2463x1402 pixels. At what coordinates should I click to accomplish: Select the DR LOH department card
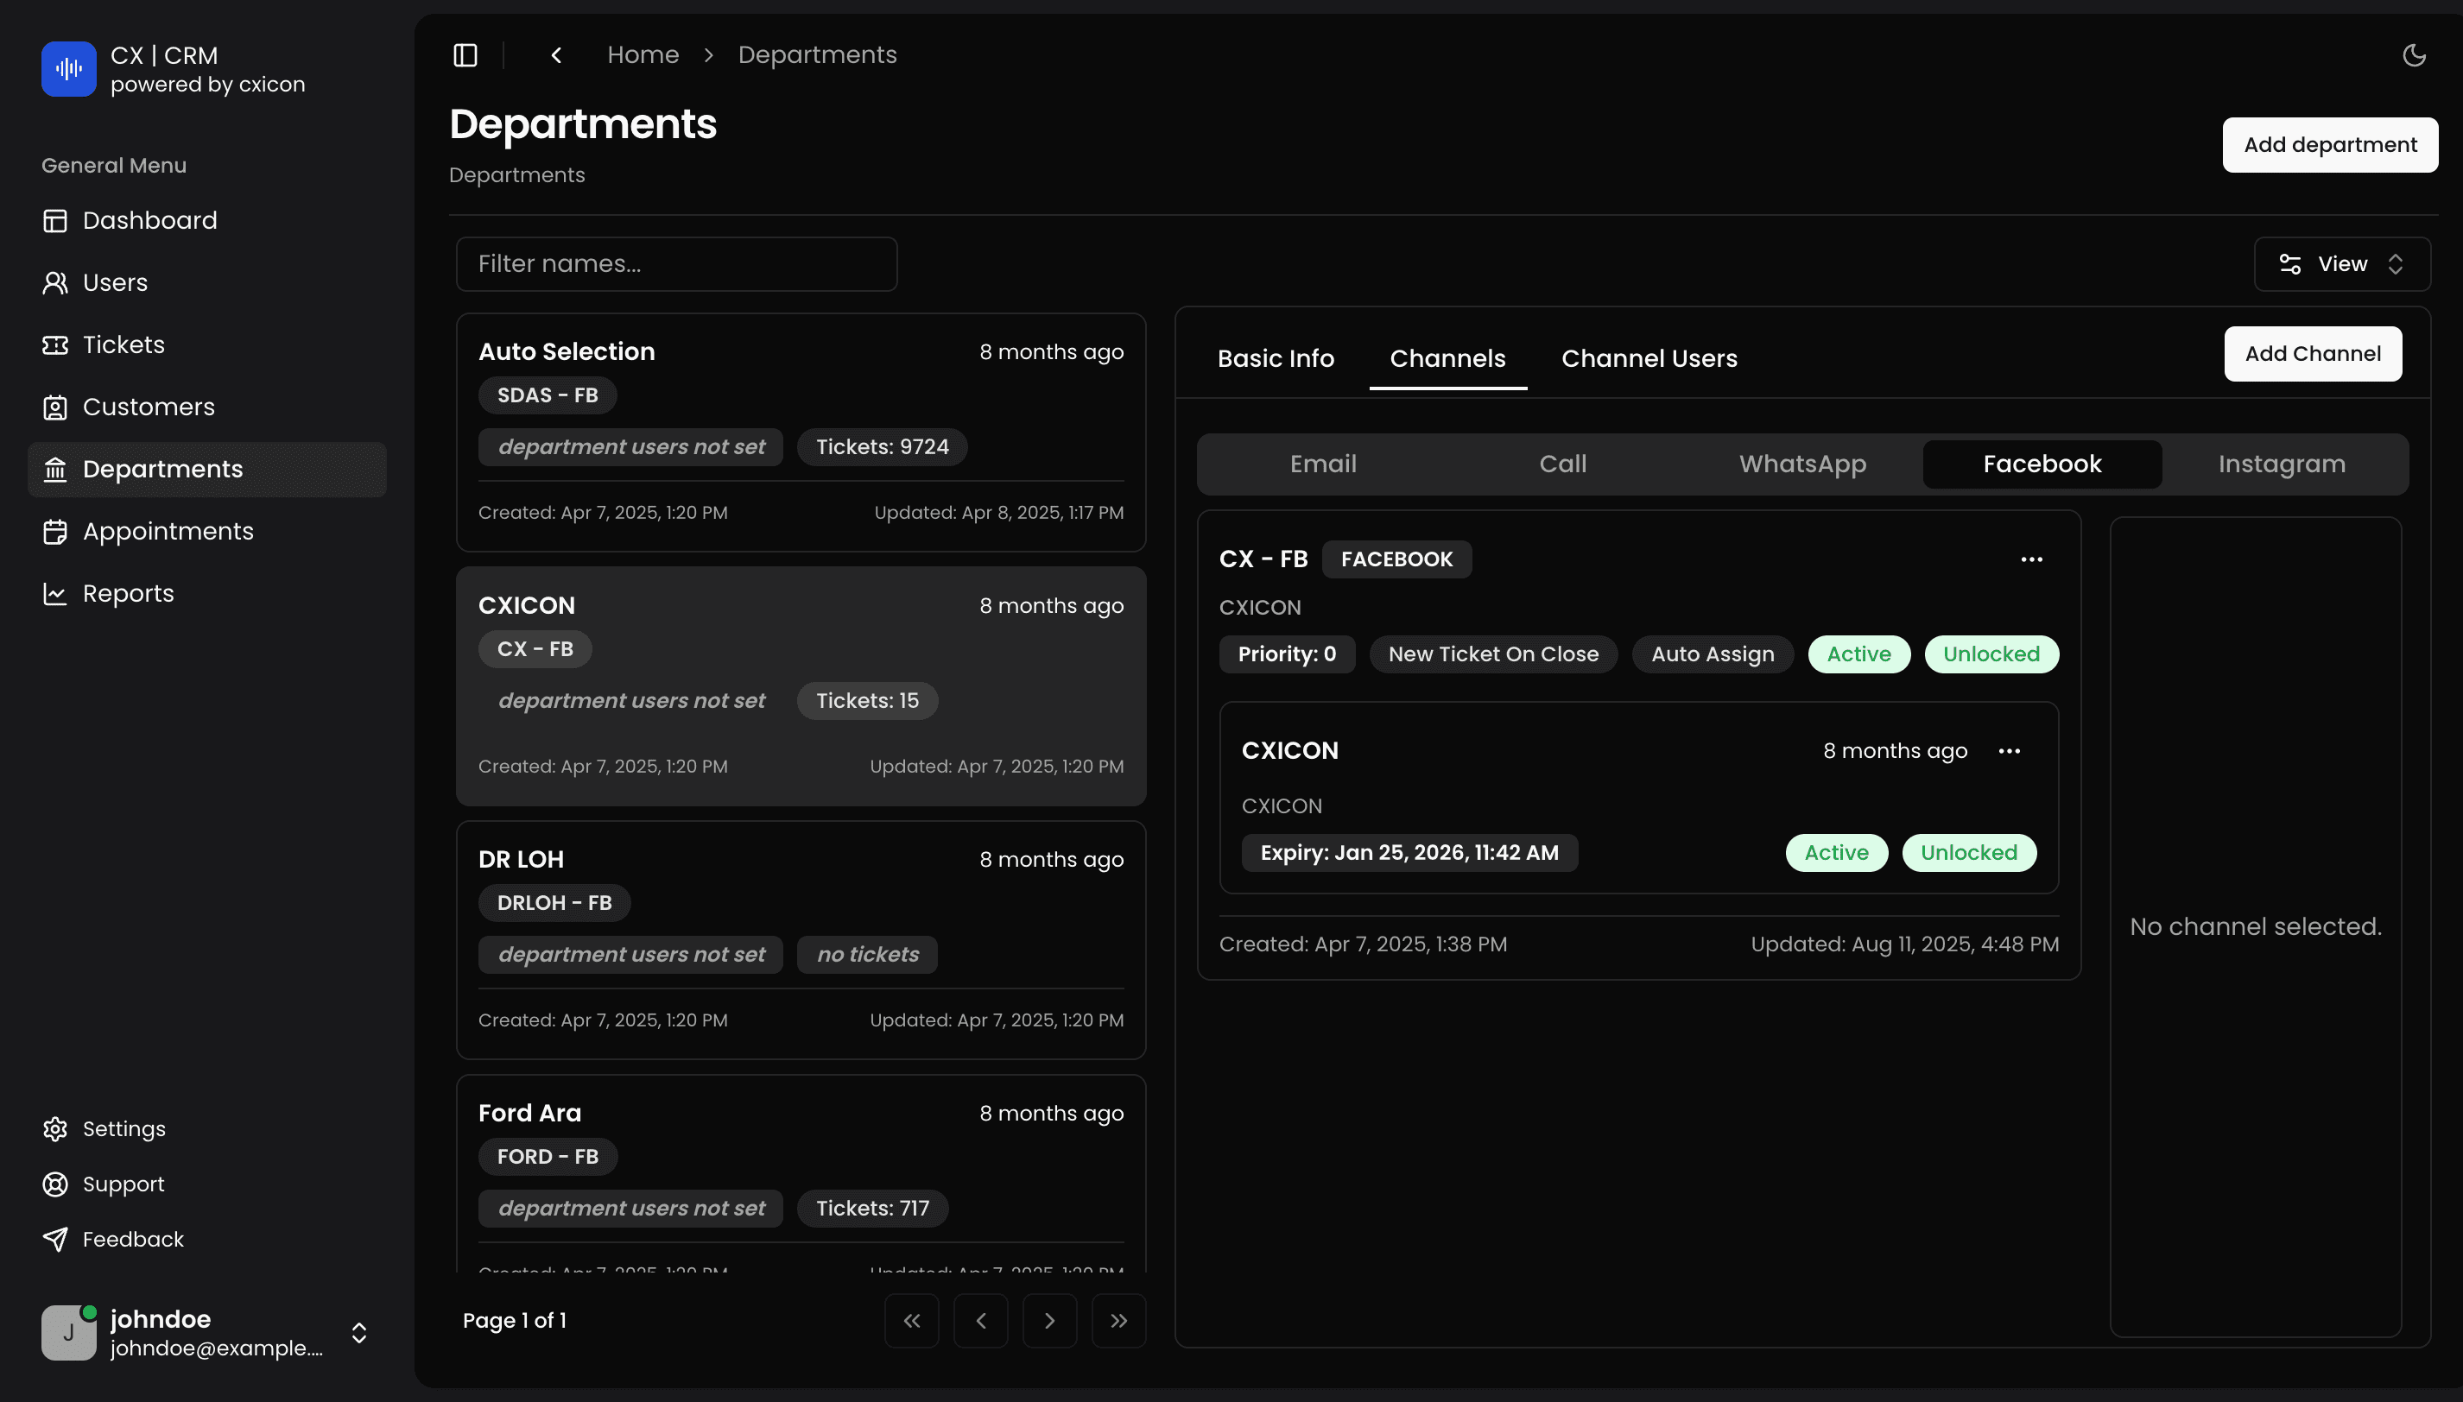(x=801, y=940)
